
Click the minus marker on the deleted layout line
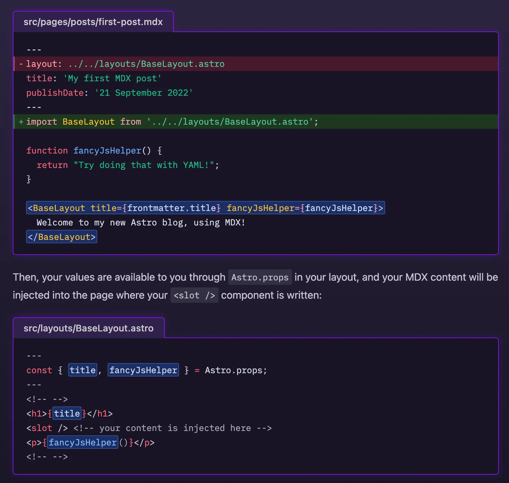[21, 64]
